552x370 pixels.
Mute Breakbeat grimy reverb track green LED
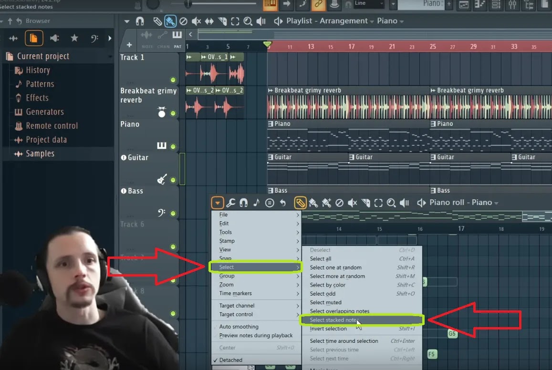coord(173,113)
